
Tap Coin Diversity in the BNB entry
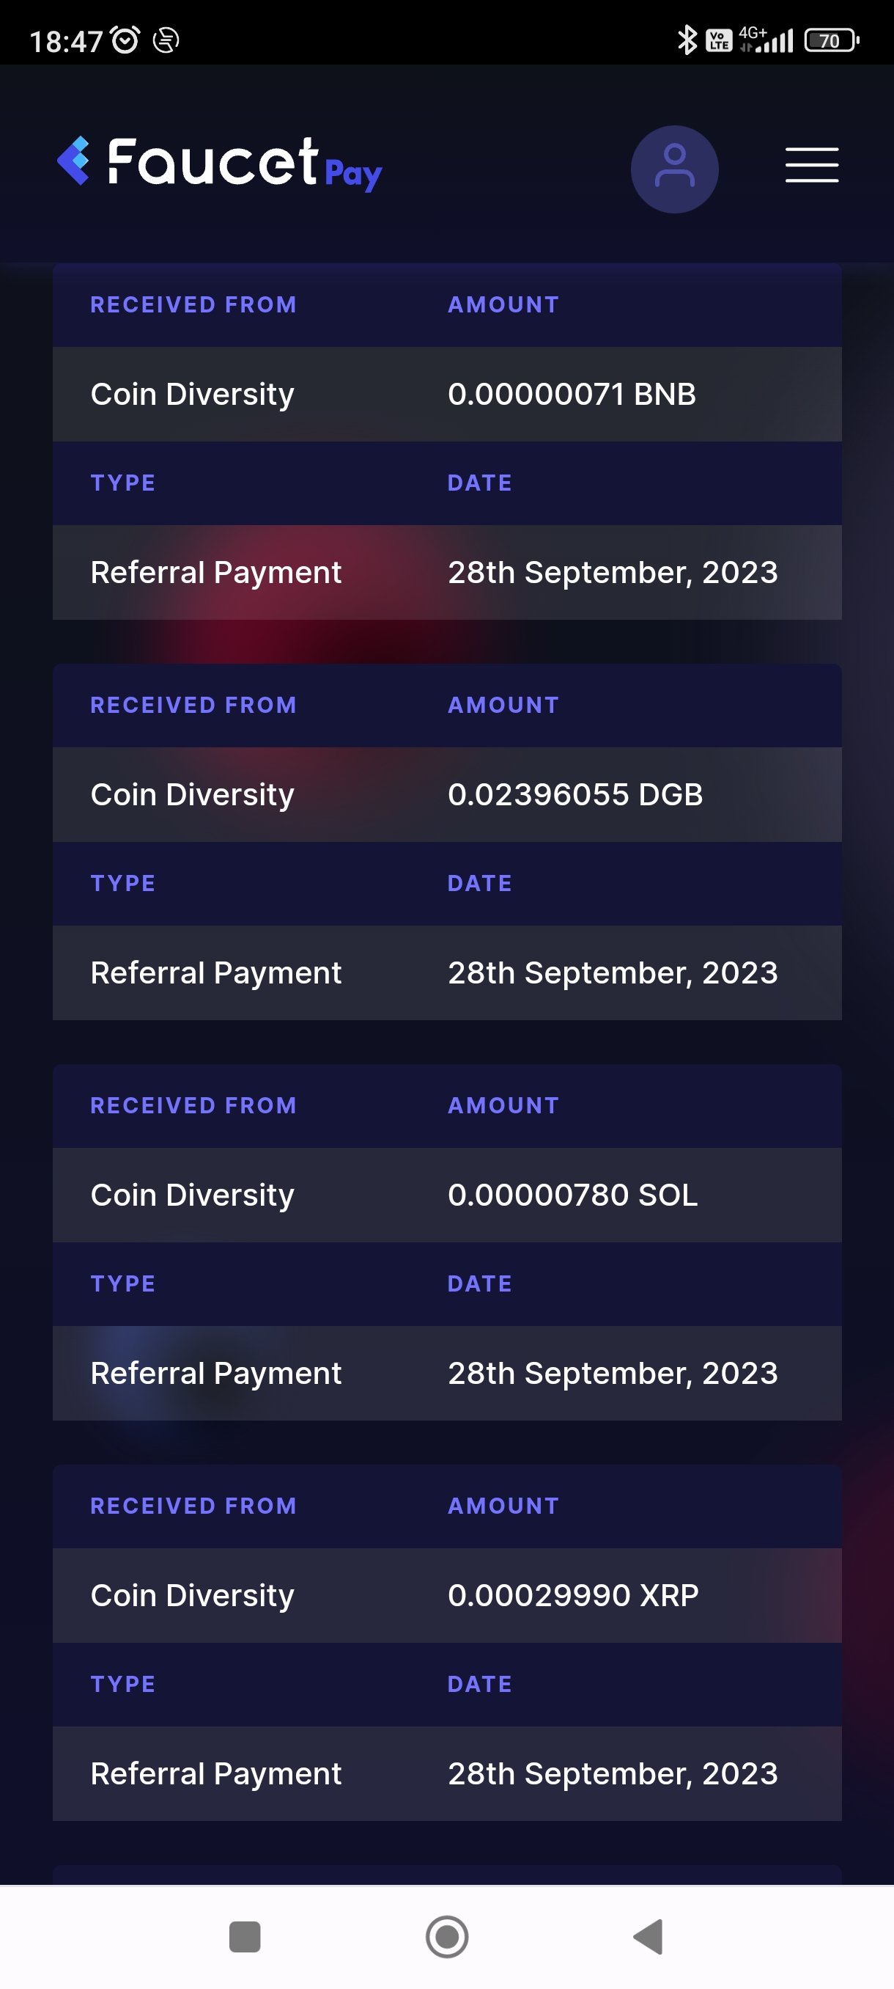coord(192,394)
